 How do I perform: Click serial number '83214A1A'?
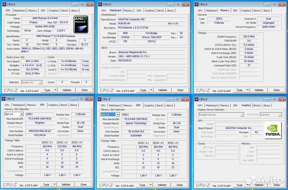click(x=40, y=135)
